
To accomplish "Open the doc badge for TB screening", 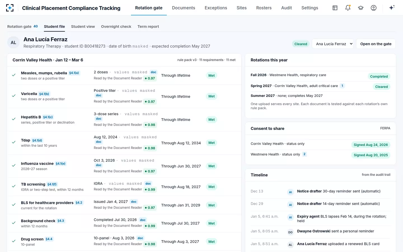I will pyautogui.click(x=148, y=184).
